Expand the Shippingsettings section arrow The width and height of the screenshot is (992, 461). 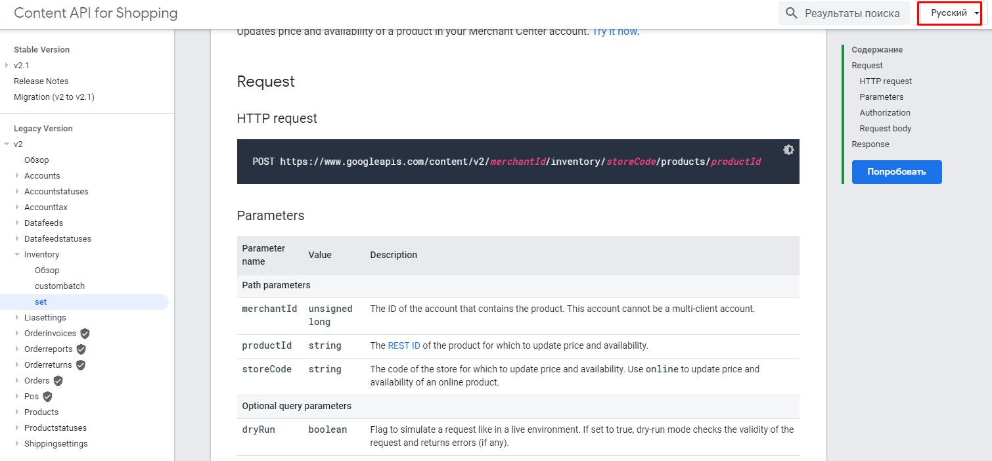point(17,444)
